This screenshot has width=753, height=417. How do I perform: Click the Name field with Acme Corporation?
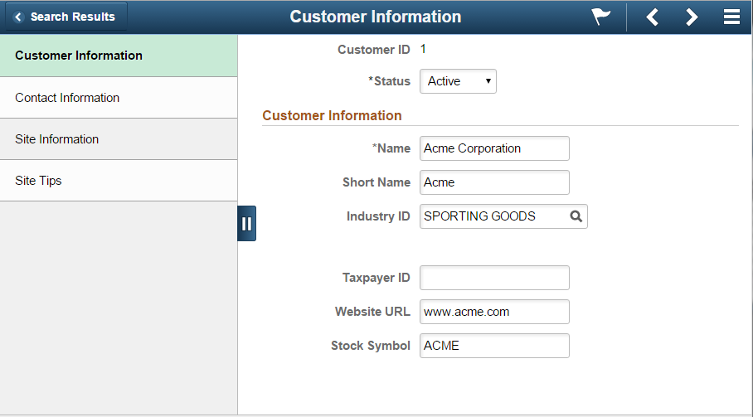click(494, 148)
